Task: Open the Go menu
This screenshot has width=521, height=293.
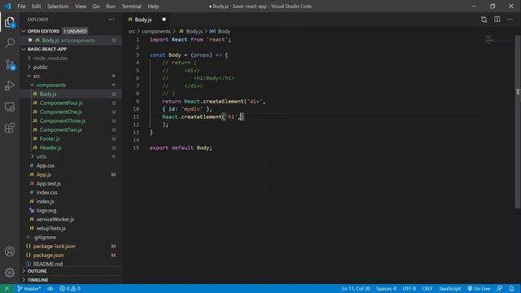Action: (96, 7)
